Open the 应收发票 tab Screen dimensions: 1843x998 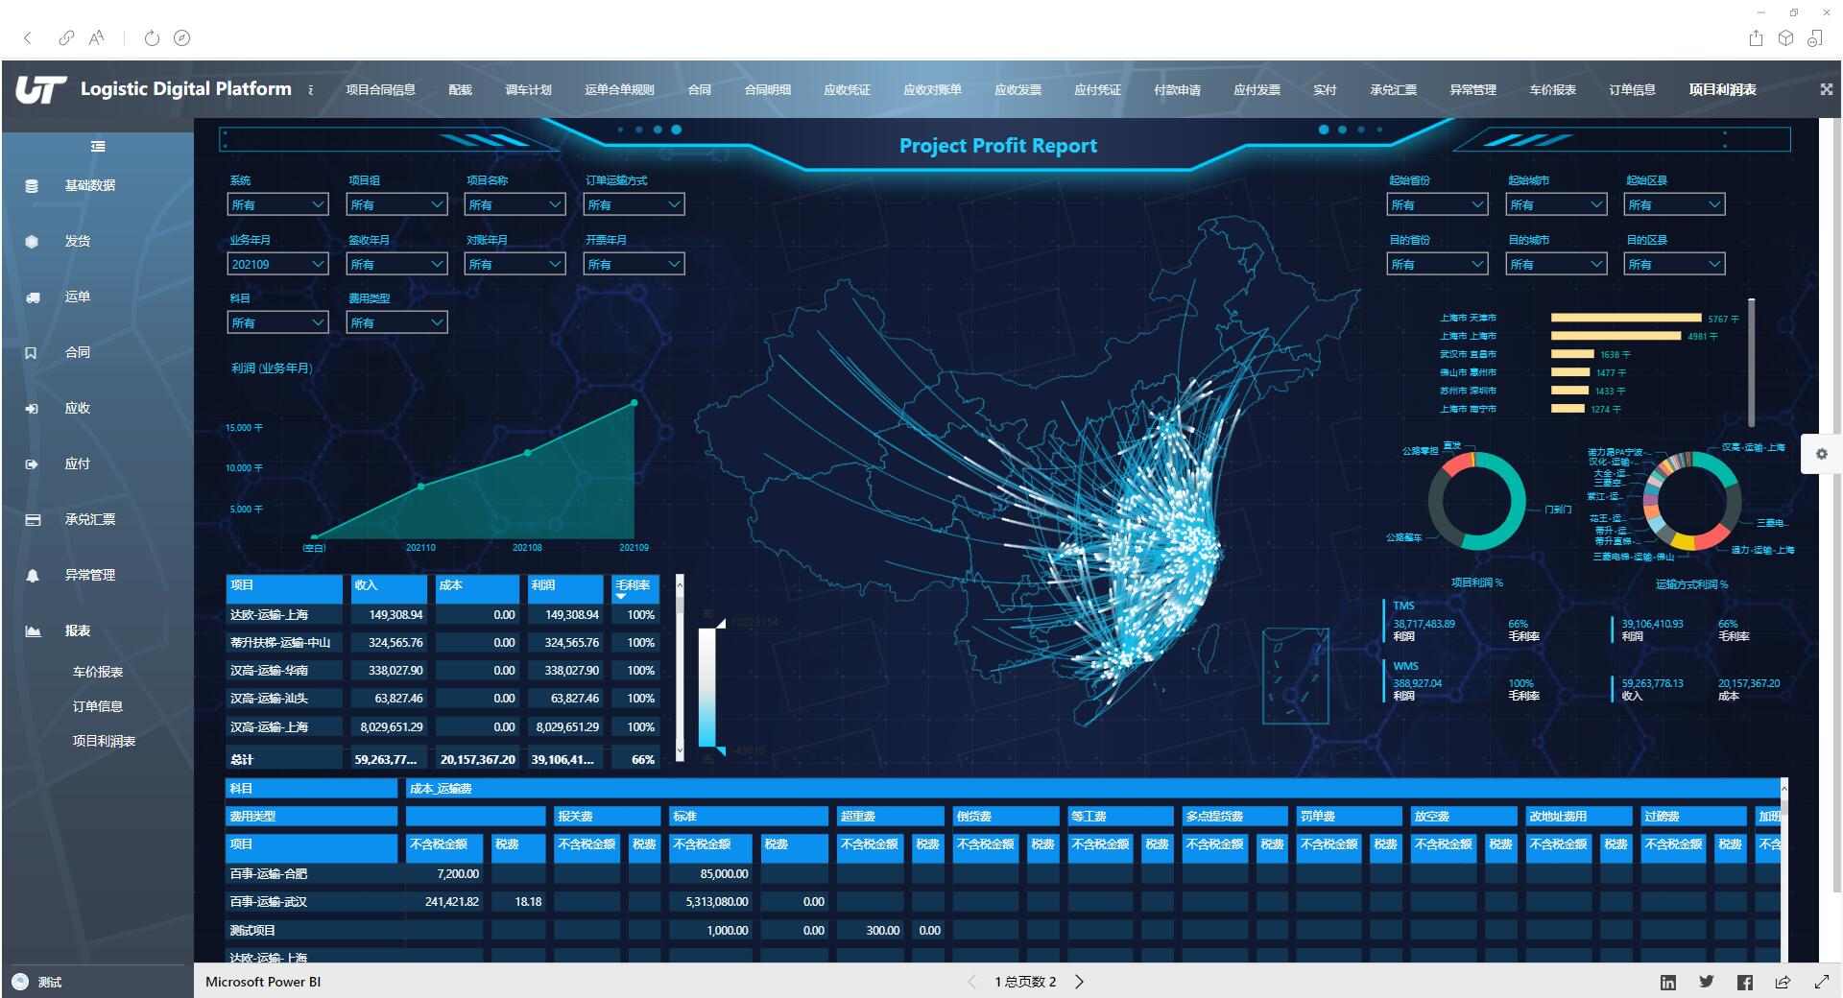(x=1017, y=89)
